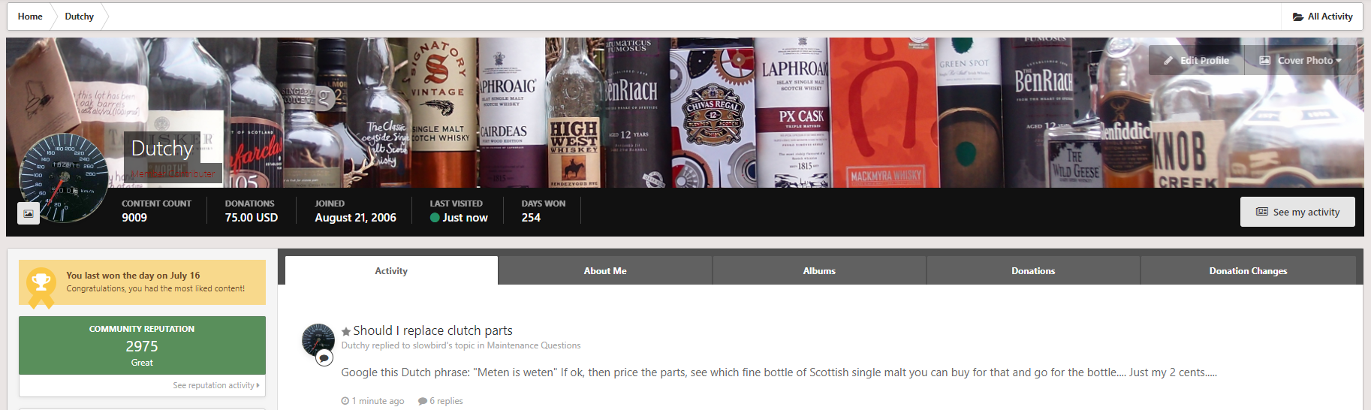Click the clock icon next to 1 minute ago

click(x=345, y=401)
